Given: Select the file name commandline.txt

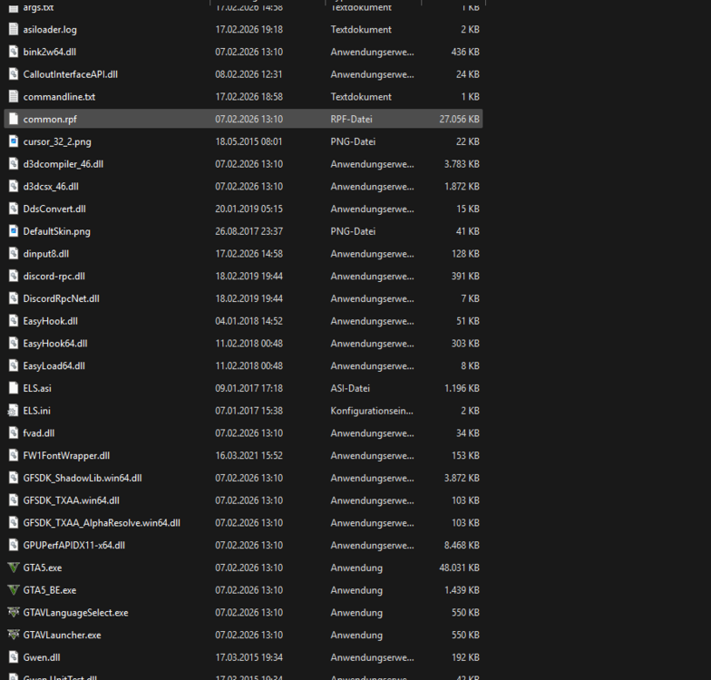Looking at the screenshot, I should pyautogui.click(x=59, y=96).
